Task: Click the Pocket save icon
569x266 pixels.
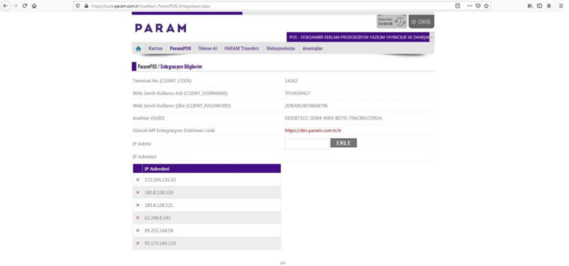Action: pos(478,6)
